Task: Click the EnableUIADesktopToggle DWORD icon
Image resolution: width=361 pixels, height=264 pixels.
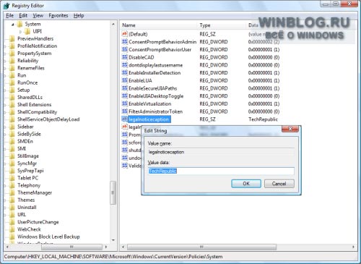Action: coord(125,96)
